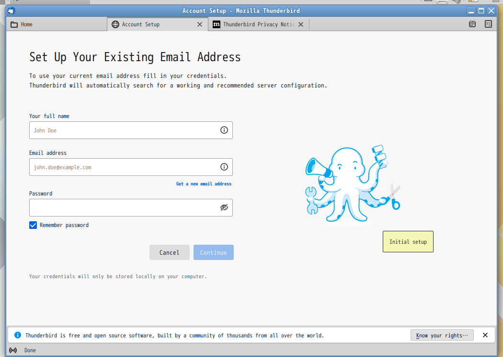The image size is (503, 357).
Task: Open the Thunderbird Privacy Notice tab
Action: [259, 24]
